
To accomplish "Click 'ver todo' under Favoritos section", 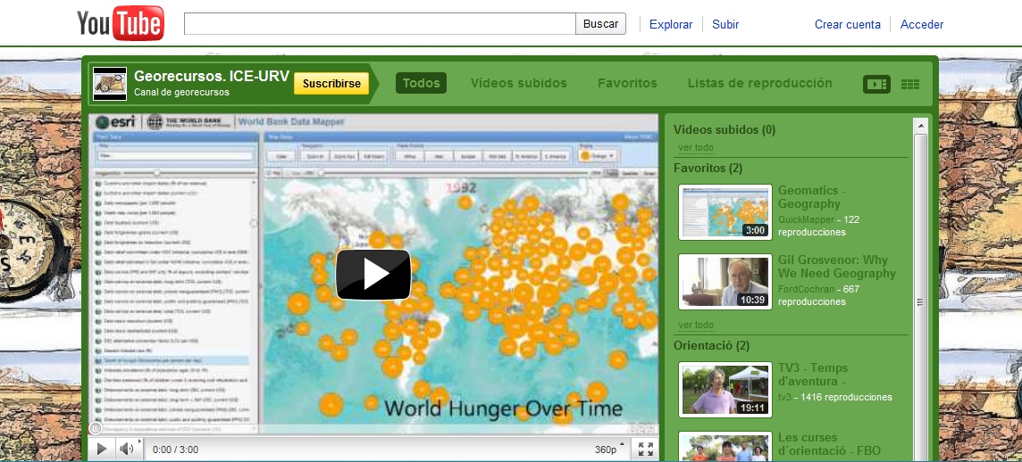I will coord(695,325).
